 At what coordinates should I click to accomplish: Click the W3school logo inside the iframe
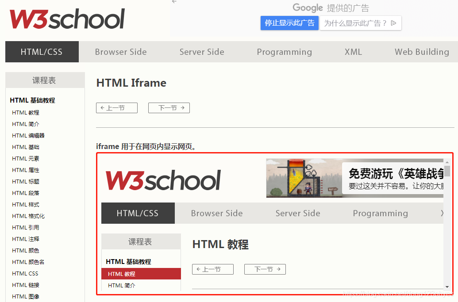163,179
